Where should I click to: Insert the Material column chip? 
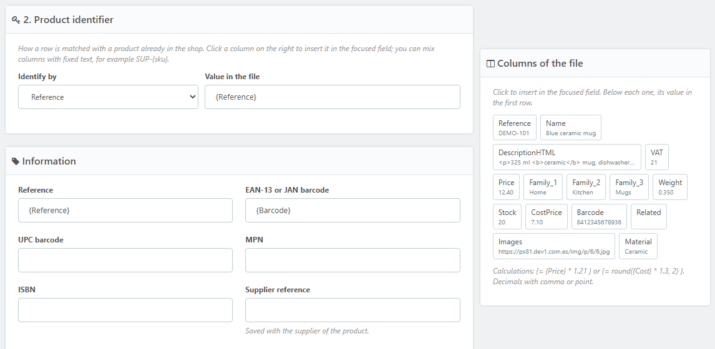coord(638,246)
